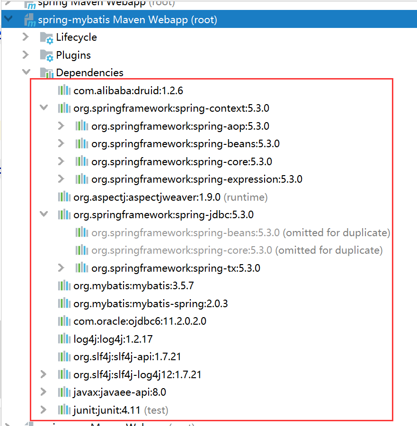Click the Maven project icon of spring-mybatis
The height and width of the screenshot is (426, 417).
pyautogui.click(x=30, y=20)
